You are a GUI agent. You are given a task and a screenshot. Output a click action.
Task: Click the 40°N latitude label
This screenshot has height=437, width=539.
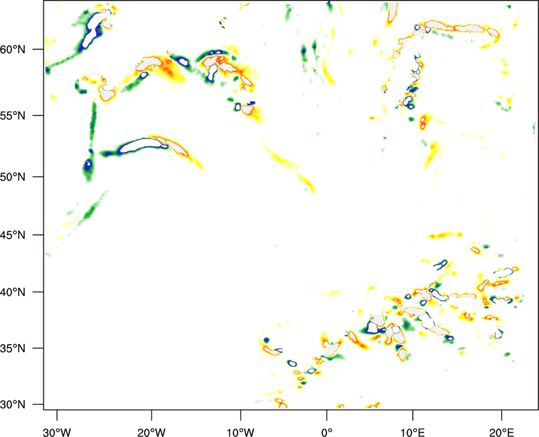point(12,292)
